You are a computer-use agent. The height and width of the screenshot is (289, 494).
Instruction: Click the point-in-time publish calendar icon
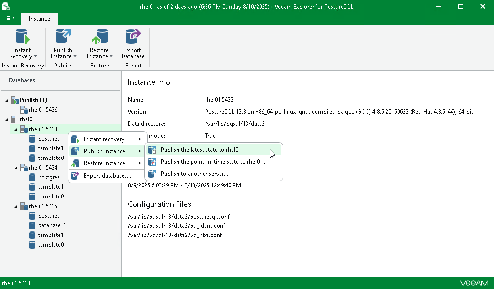152,162
